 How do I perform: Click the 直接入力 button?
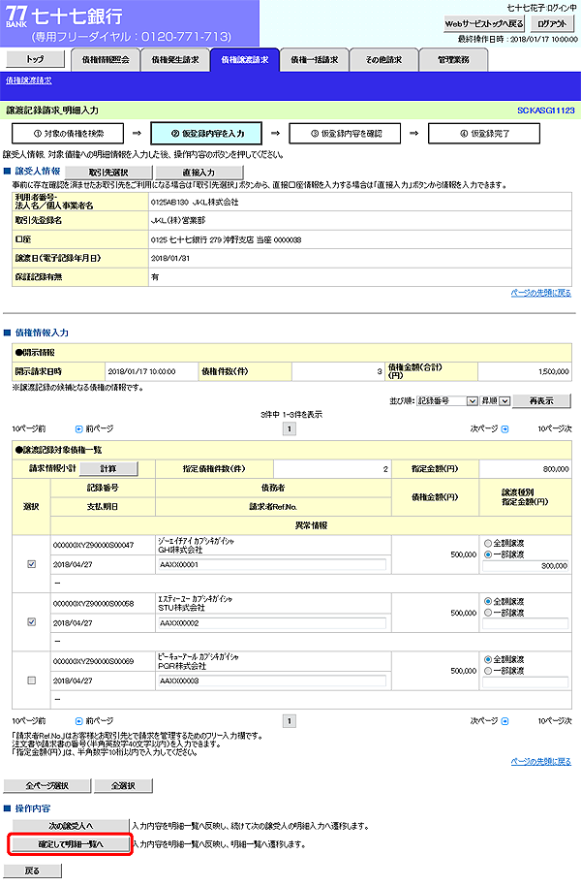click(x=199, y=173)
